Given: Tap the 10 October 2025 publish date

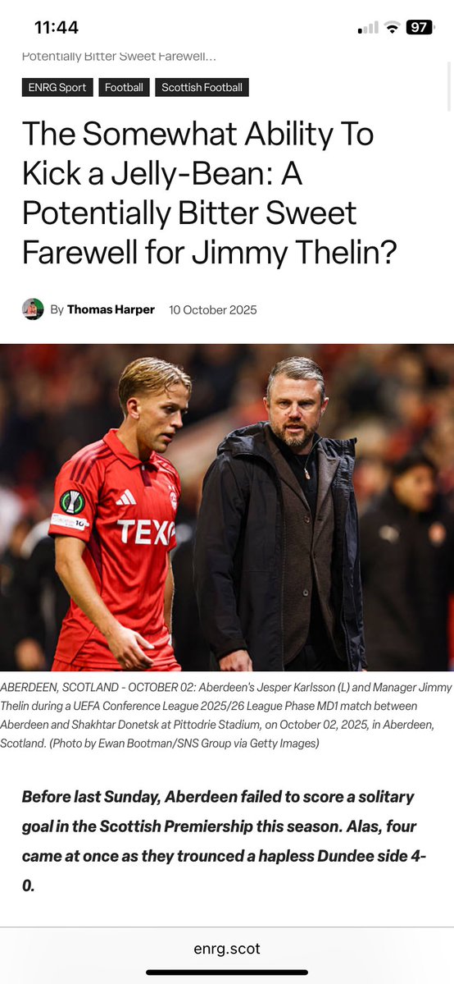Looking at the screenshot, I should (x=212, y=309).
